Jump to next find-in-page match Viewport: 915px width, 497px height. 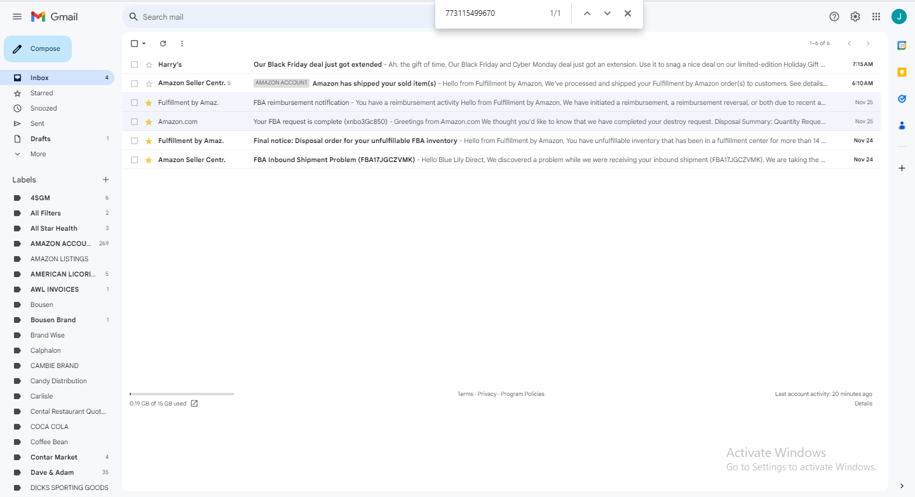pos(607,13)
